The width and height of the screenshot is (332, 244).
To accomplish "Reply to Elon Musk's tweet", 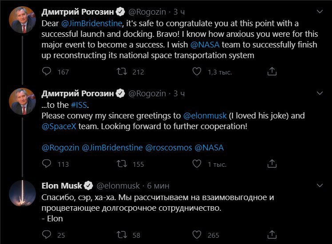I will pos(46,235).
